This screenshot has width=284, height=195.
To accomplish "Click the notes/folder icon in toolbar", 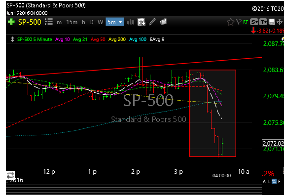I will tap(163, 22).
